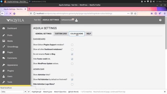Open system volume icon in tray
Image resolution: width=167 pixels, height=94 pixels.
(154, 2)
